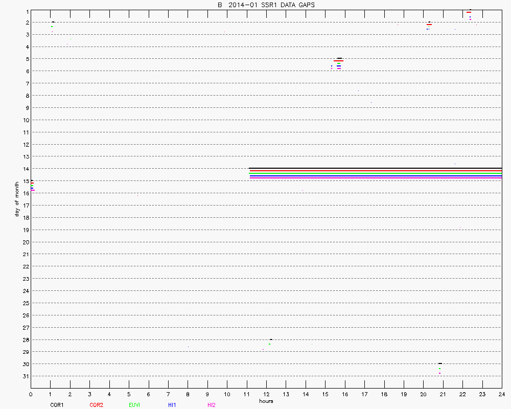Click the long green EUVI gap bar on day 14
The height and width of the screenshot is (409, 511).
(x=375, y=173)
